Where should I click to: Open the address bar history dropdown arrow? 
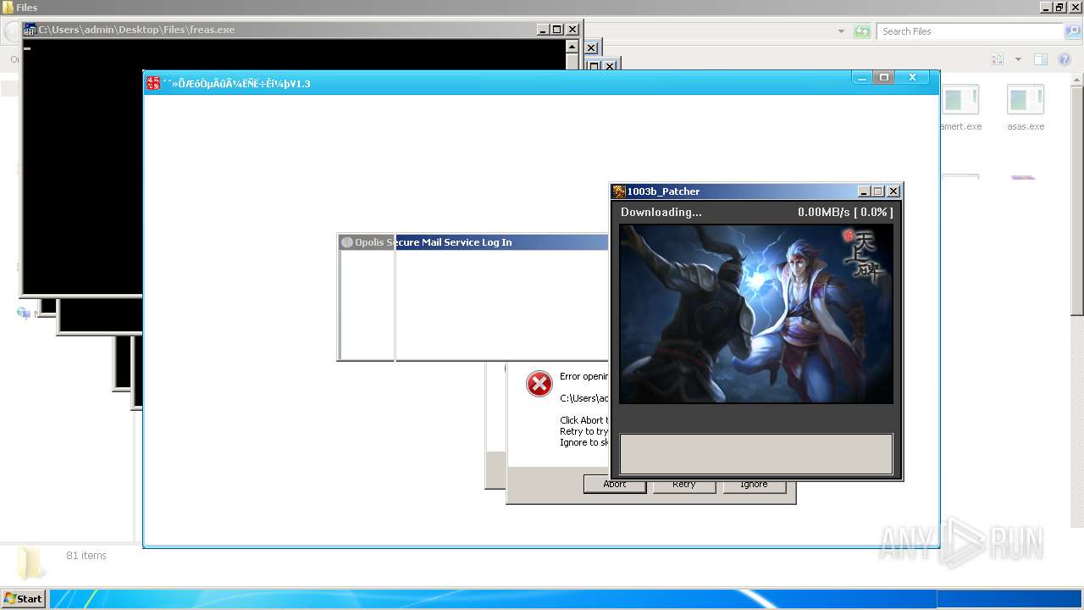point(841,31)
